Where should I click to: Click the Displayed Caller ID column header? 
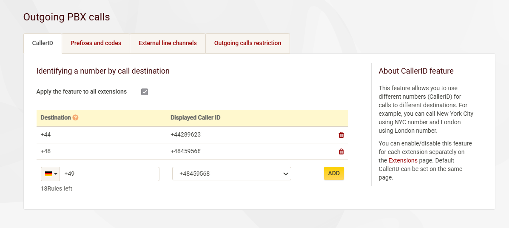[x=195, y=118]
